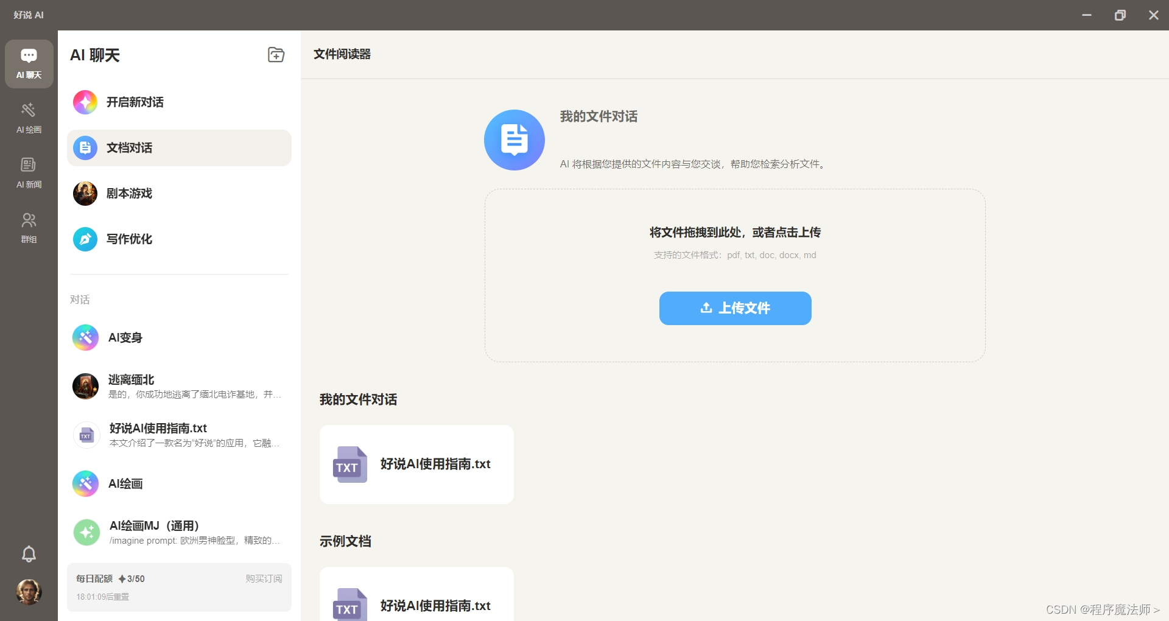Click supported file formats hint text
Screen dimensions: 1169x621
[735, 255]
